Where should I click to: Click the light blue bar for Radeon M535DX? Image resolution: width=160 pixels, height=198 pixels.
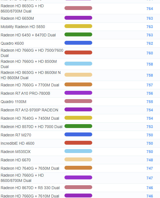click(x=78, y=151)
